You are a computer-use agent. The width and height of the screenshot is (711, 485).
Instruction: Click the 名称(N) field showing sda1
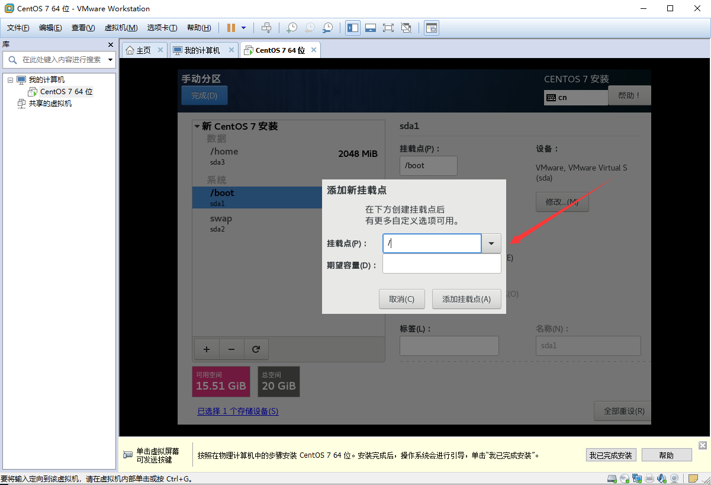(x=588, y=346)
